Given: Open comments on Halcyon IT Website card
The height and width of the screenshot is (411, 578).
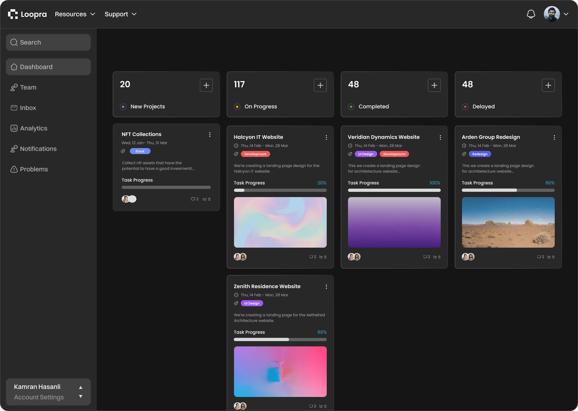Looking at the screenshot, I should pos(313,257).
